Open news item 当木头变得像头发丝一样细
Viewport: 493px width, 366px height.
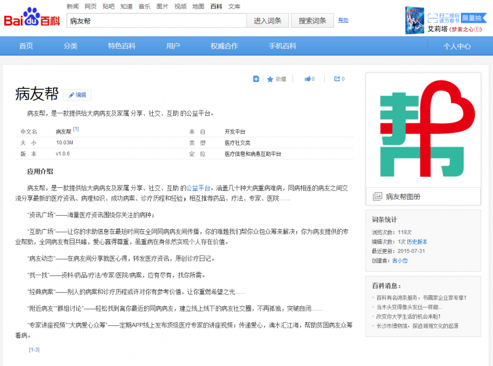409,307
